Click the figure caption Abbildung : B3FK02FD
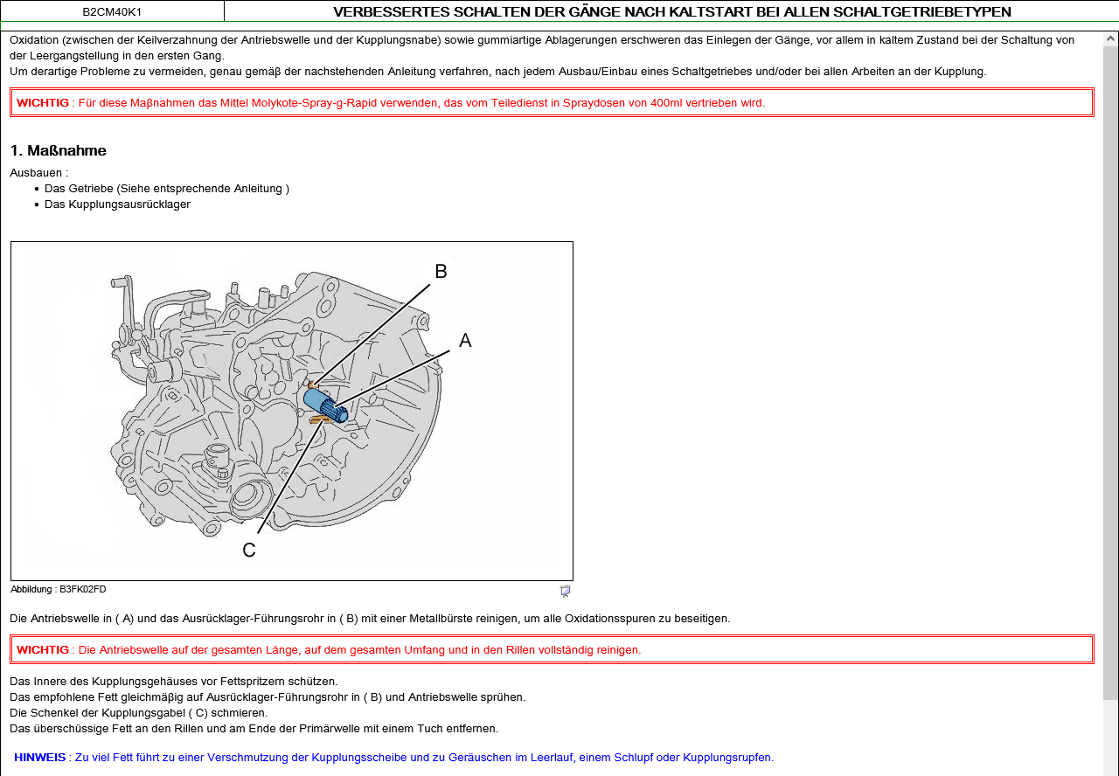Screen dimensions: 1119x776 tap(59, 590)
